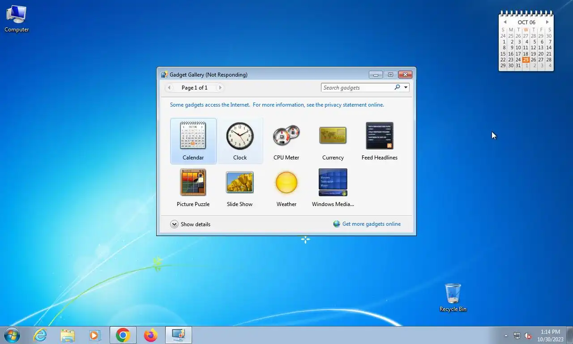Open the Computer desktop icon

17,19
